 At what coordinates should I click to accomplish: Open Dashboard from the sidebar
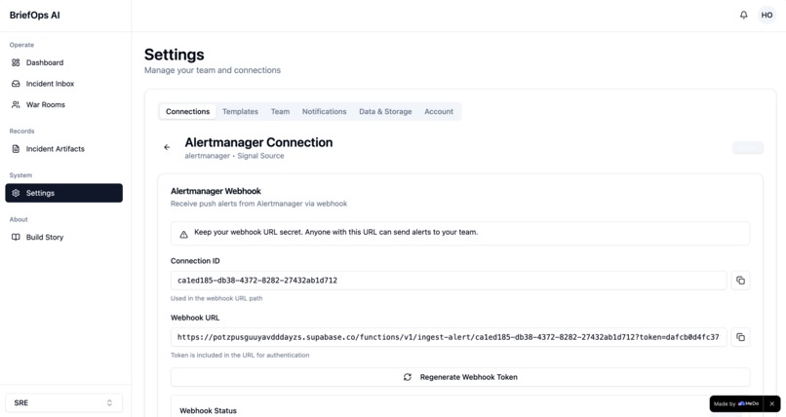[x=63, y=62]
